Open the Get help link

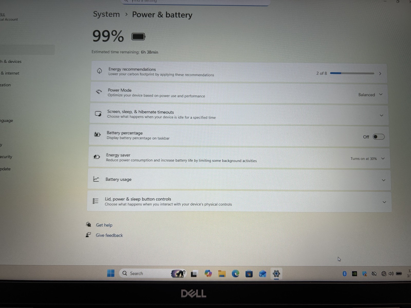(104, 225)
